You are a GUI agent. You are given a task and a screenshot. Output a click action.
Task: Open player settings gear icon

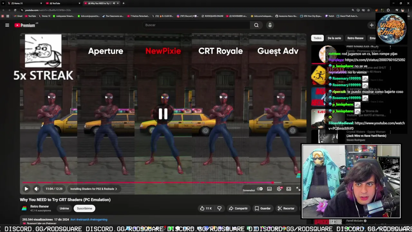tap(279, 189)
